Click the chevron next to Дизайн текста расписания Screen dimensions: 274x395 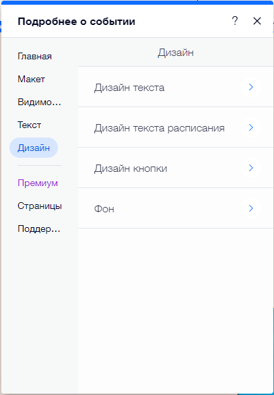[x=250, y=127]
